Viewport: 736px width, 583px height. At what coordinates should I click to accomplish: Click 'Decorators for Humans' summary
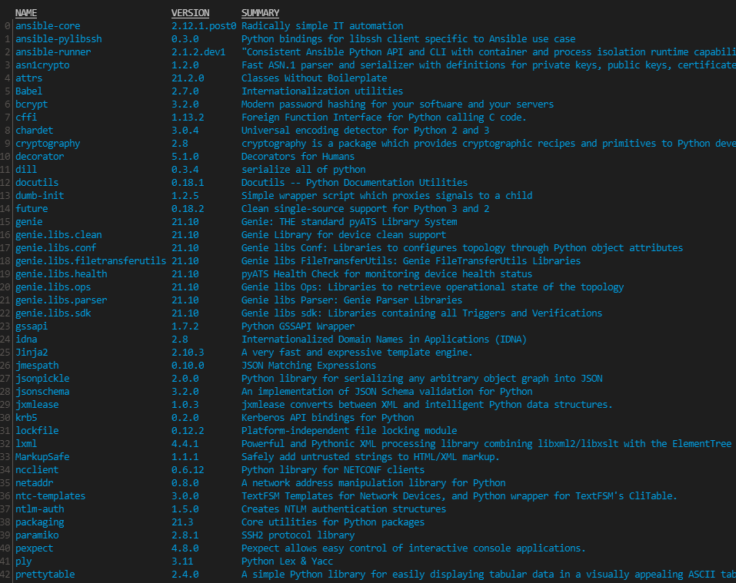point(298,157)
